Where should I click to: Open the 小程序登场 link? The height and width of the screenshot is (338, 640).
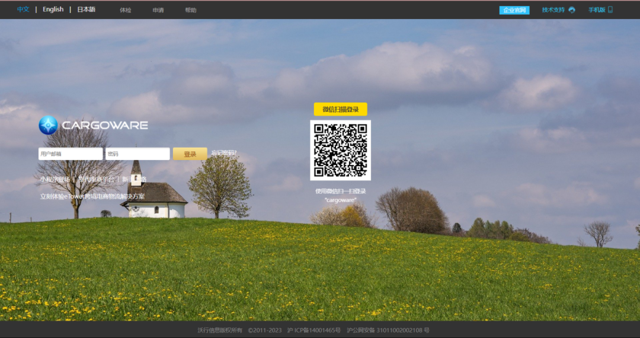[x=55, y=179]
